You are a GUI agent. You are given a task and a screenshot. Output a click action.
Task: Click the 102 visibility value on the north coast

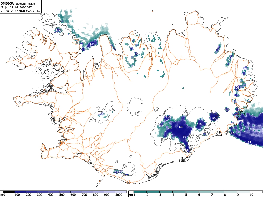point(92,44)
